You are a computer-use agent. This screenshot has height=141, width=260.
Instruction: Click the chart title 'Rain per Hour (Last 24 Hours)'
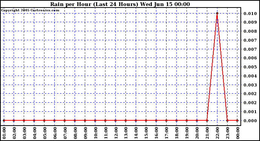94,4
